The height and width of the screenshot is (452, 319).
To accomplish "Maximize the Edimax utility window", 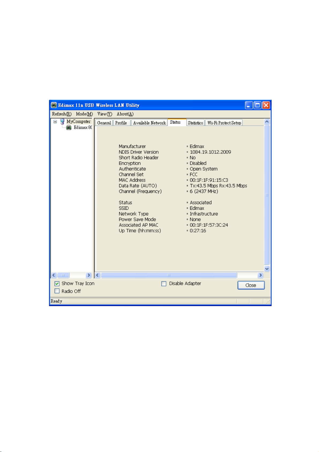I will (257, 105).
